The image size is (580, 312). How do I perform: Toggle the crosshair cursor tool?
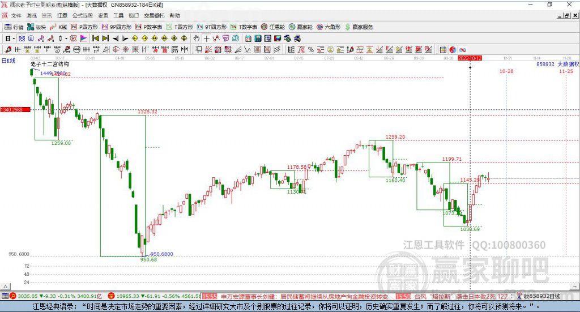tap(206, 39)
